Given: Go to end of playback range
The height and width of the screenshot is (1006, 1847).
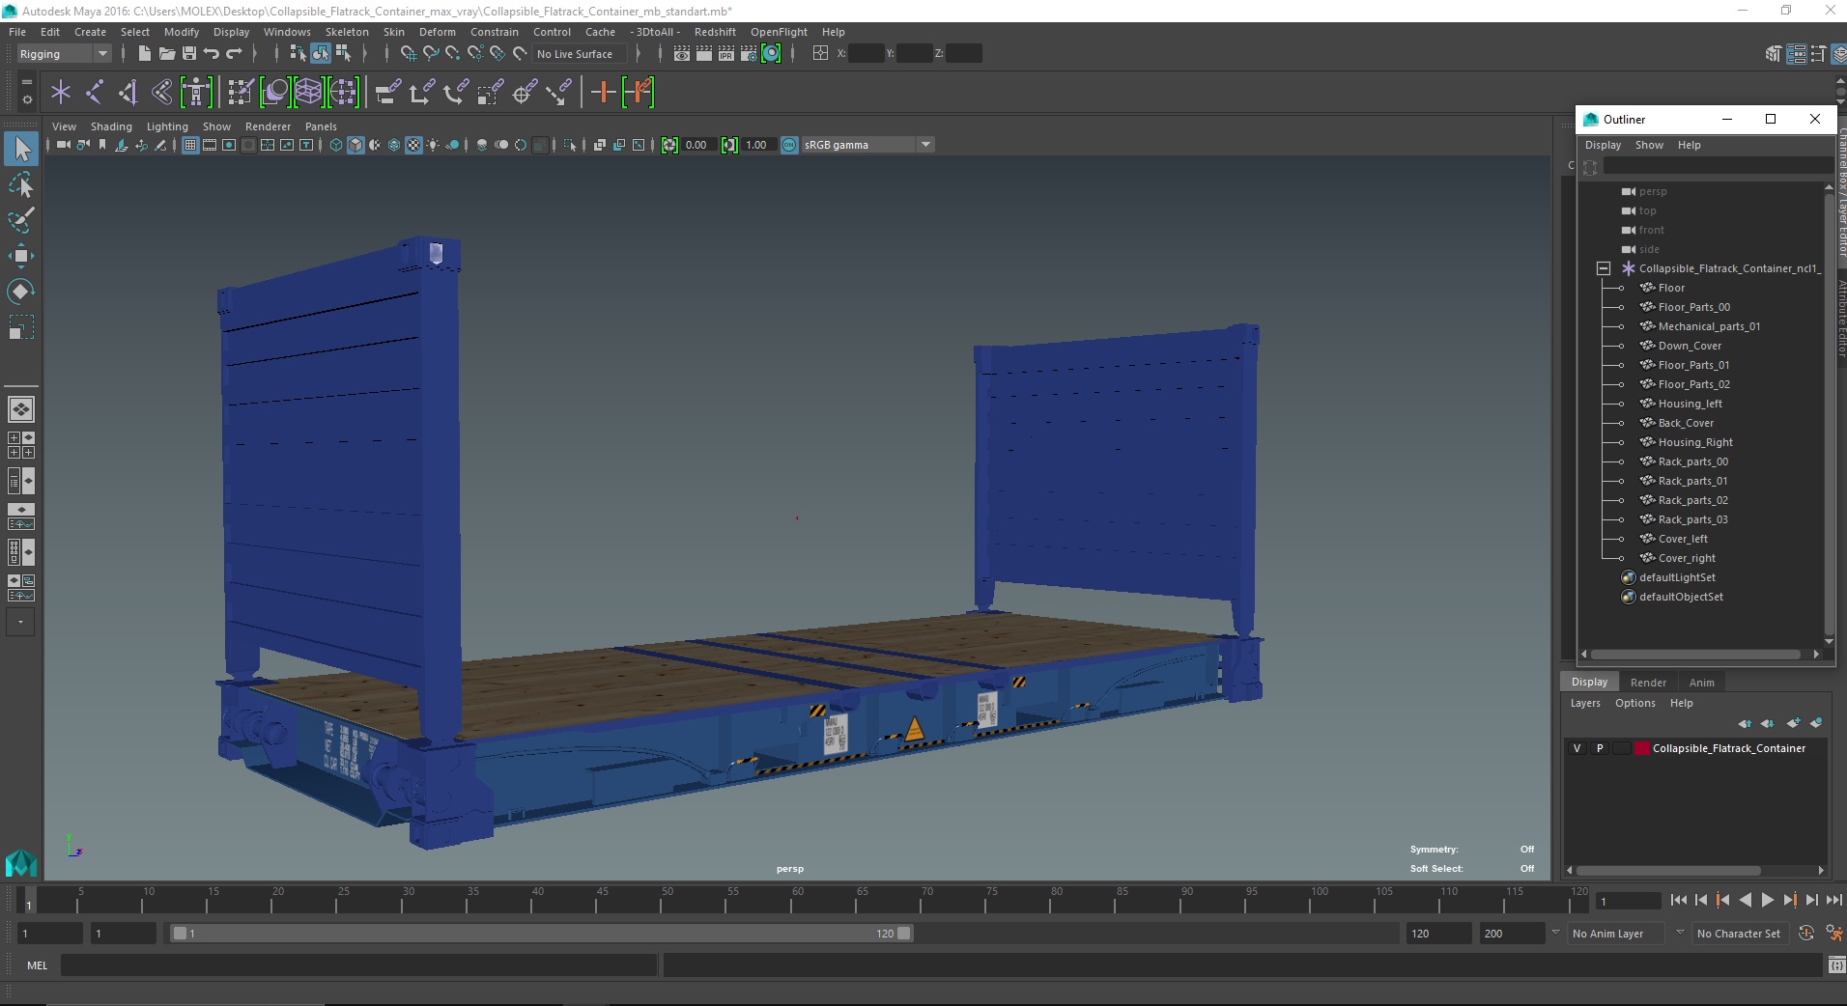Looking at the screenshot, I should (1833, 900).
